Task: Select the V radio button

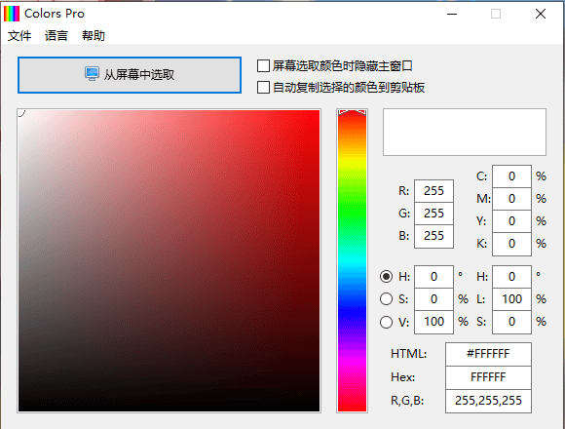Action: tap(386, 322)
